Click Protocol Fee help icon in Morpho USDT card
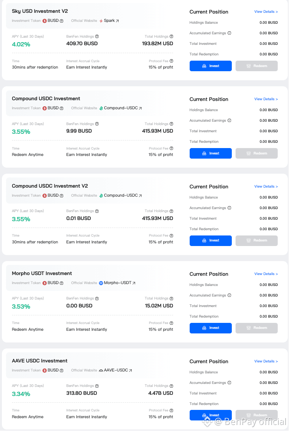The width and height of the screenshot is (289, 431). 172,323
